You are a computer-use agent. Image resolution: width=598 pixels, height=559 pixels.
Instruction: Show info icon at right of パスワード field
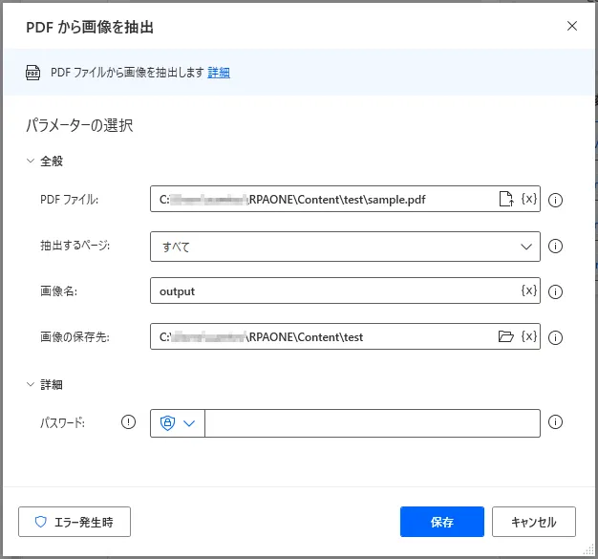pyautogui.click(x=556, y=422)
